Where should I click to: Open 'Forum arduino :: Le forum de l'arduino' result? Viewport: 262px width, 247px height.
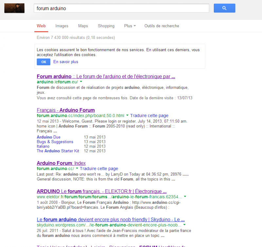(106, 77)
